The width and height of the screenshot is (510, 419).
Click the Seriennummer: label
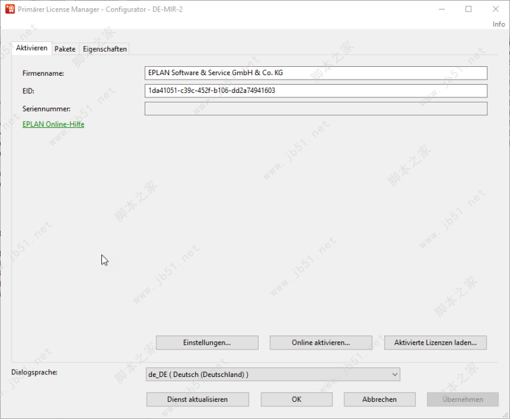47,109
